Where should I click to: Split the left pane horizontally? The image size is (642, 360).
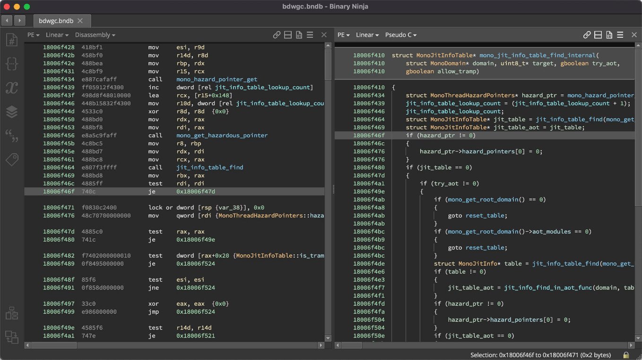pyautogui.click(x=288, y=35)
